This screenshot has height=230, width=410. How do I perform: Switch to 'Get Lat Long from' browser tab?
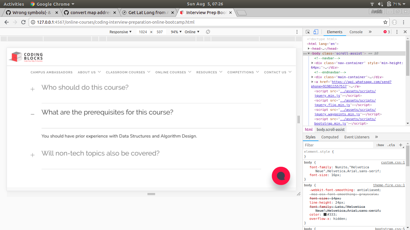(148, 13)
